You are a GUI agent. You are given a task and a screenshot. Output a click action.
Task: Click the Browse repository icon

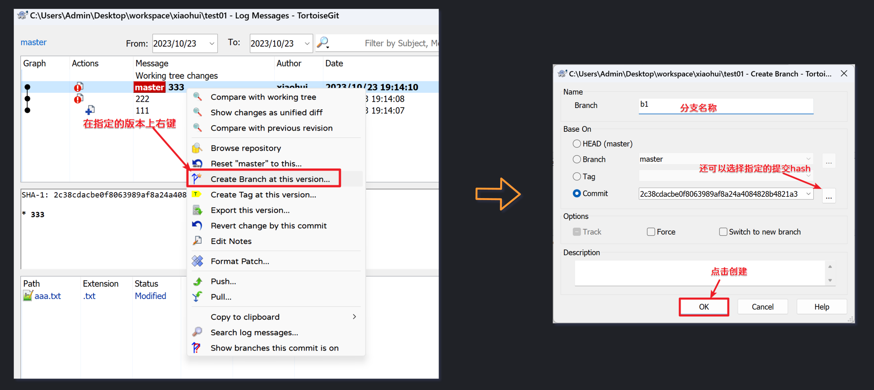click(197, 148)
